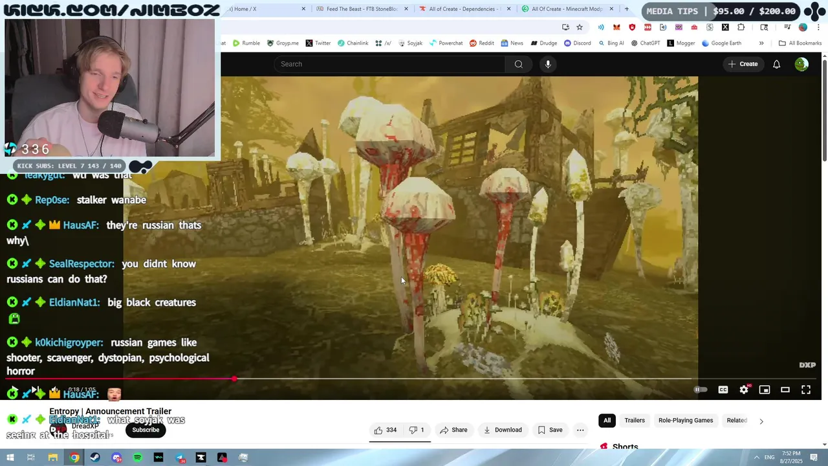Image resolution: width=828 pixels, height=466 pixels.
Task: Open Powerchat bookmark
Action: 446,43
